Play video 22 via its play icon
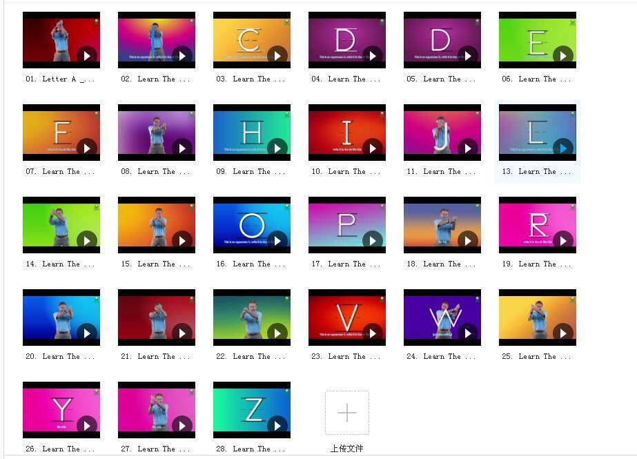Viewport: 637px width, 459px height. coord(277,333)
